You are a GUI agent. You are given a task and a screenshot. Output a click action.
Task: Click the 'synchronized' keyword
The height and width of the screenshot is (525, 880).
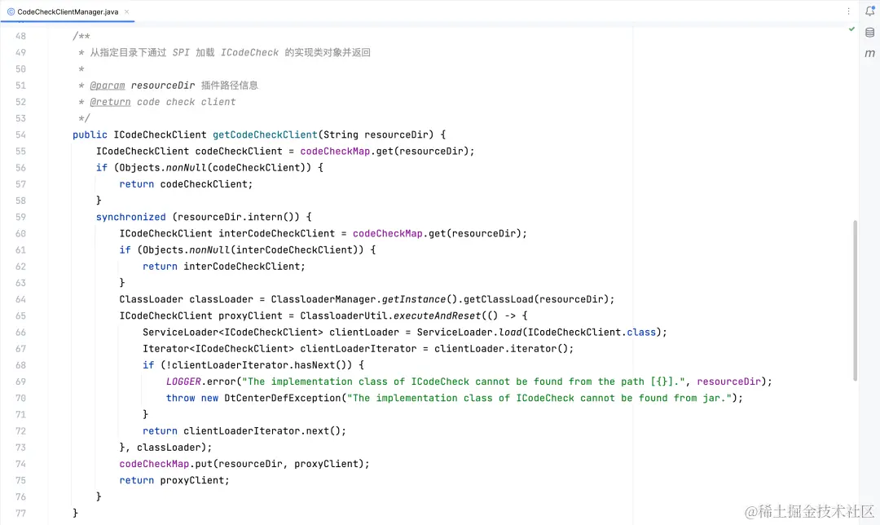(130, 217)
